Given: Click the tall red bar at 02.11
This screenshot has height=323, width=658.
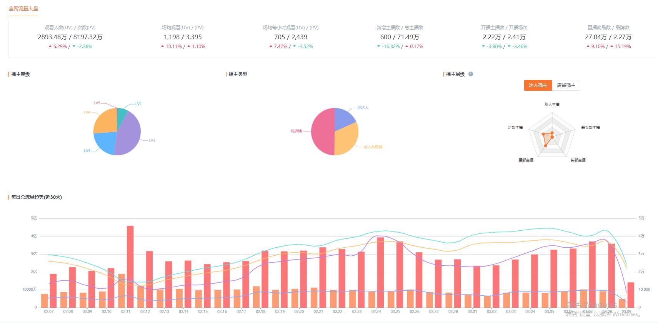Looking at the screenshot, I should 130,266.
